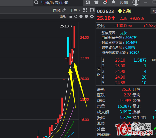Click the 重载 reload label
This screenshot has height=138, width=156.
[63, 16]
